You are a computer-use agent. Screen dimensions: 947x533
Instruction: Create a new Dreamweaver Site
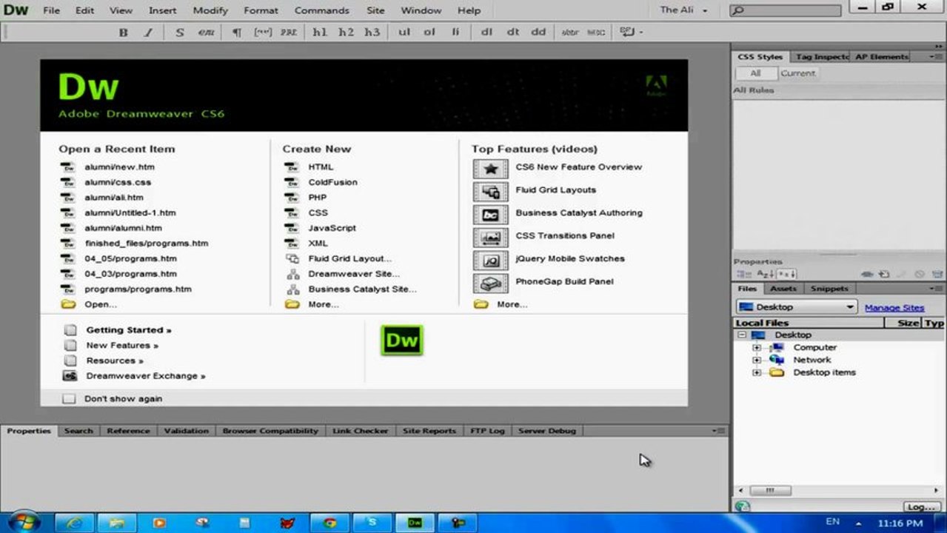tap(353, 274)
